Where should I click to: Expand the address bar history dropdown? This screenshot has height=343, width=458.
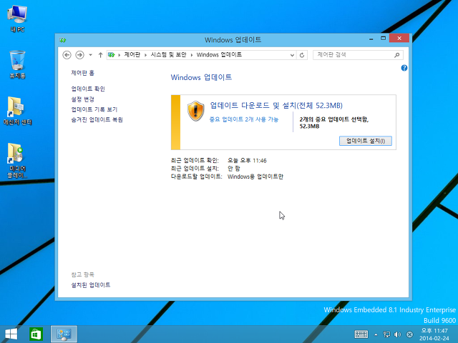[x=292, y=55]
